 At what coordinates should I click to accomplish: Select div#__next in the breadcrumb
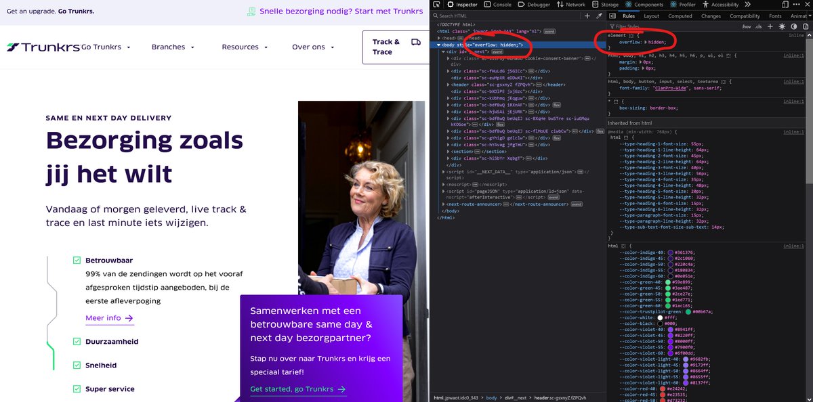[516, 398]
